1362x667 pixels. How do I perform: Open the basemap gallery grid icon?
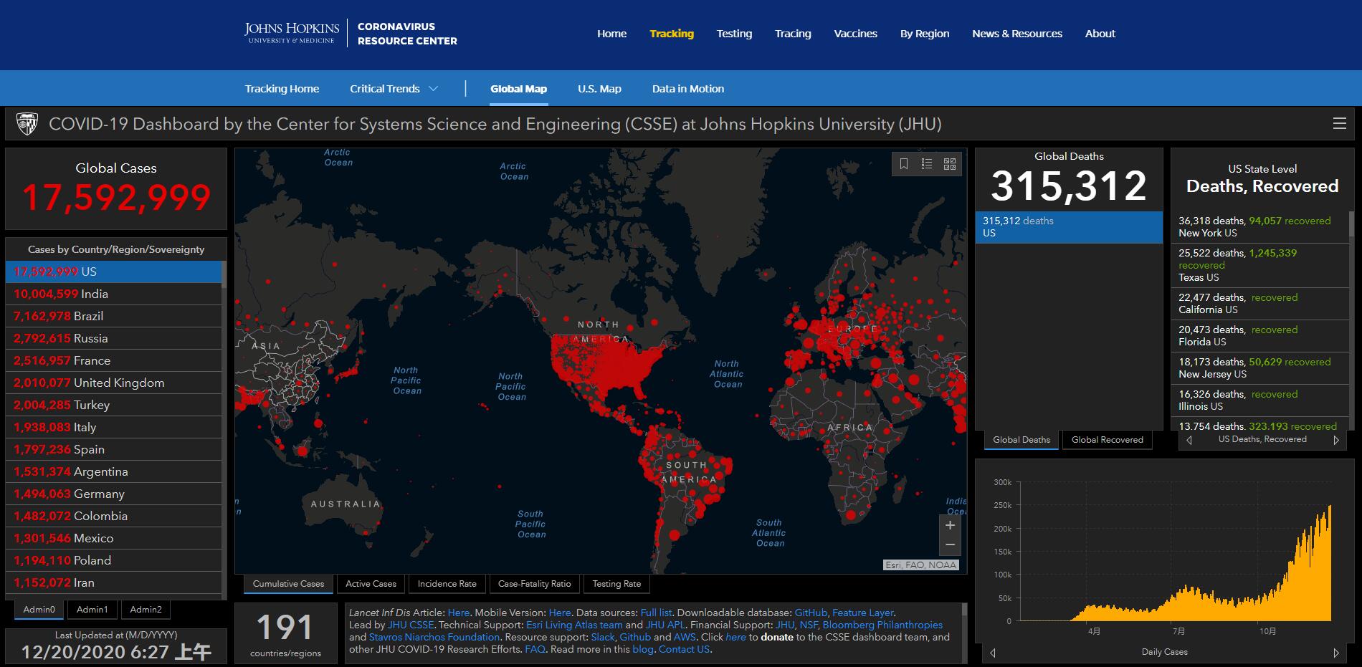coord(950,164)
